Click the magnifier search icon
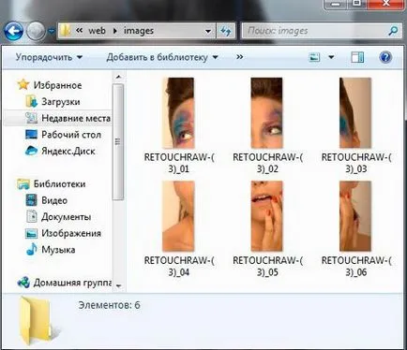This screenshot has height=350, width=407. (x=393, y=31)
